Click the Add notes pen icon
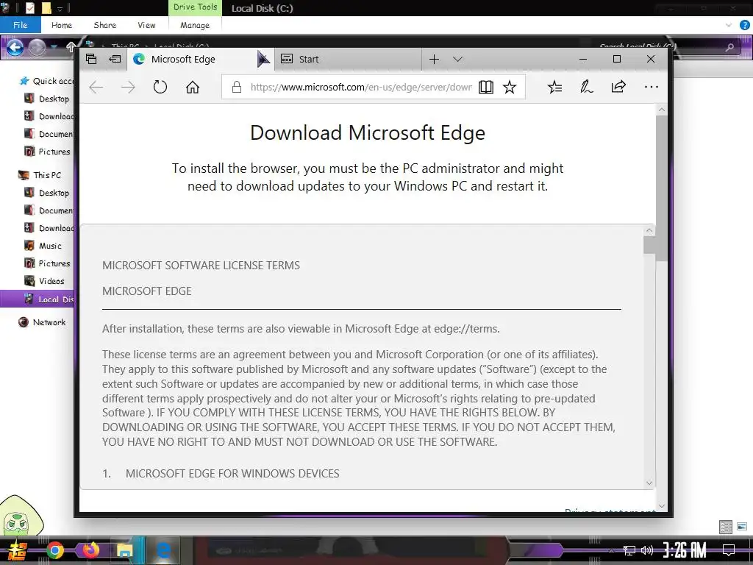This screenshot has width=753, height=565. (x=586, y=87)
